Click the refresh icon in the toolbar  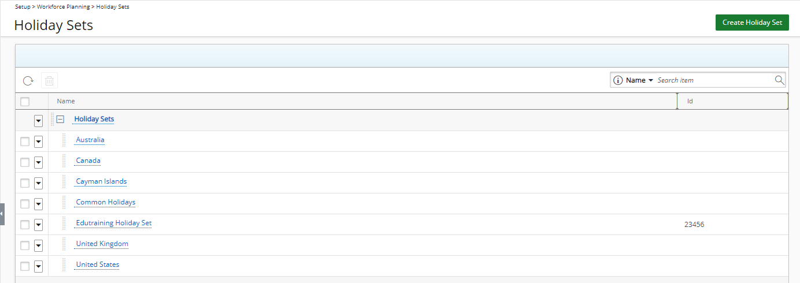(28, 80)
